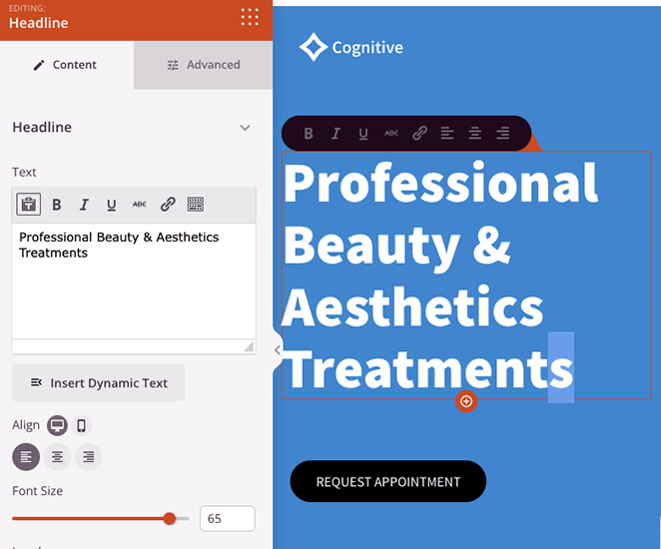This screenshot has height=549, width=661.
Task: Click the Insert Dynamic Text button
Action: (x=99, y=382)
